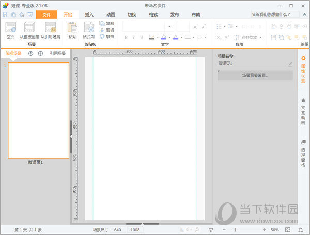
Task: Edit scene name with pencil icon
Action: [x=290, y=64]
